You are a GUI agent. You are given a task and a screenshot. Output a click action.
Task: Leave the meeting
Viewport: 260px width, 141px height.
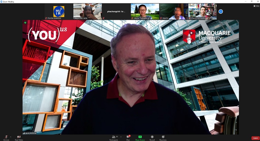255,138
